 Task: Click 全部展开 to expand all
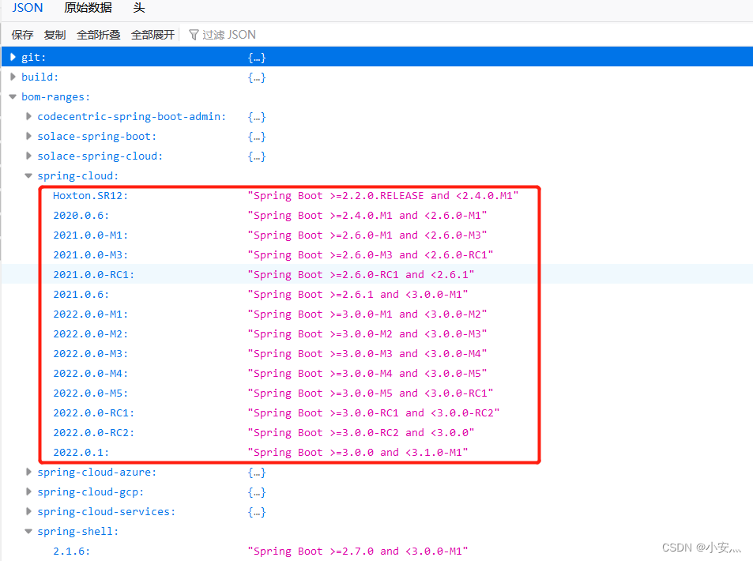pyautogui.click(x=152, y=35)
